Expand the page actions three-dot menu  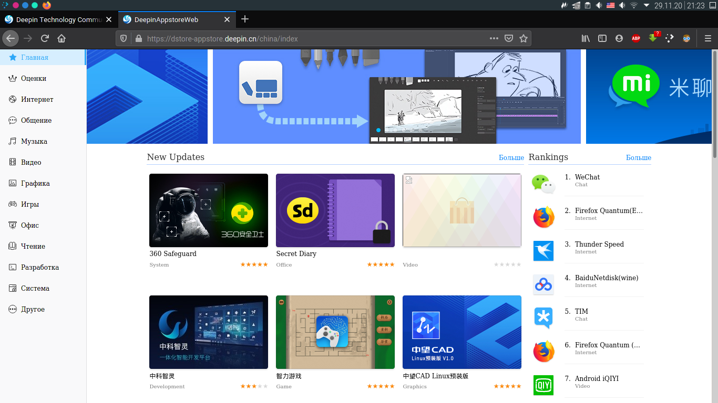click(x=494, y=38)
